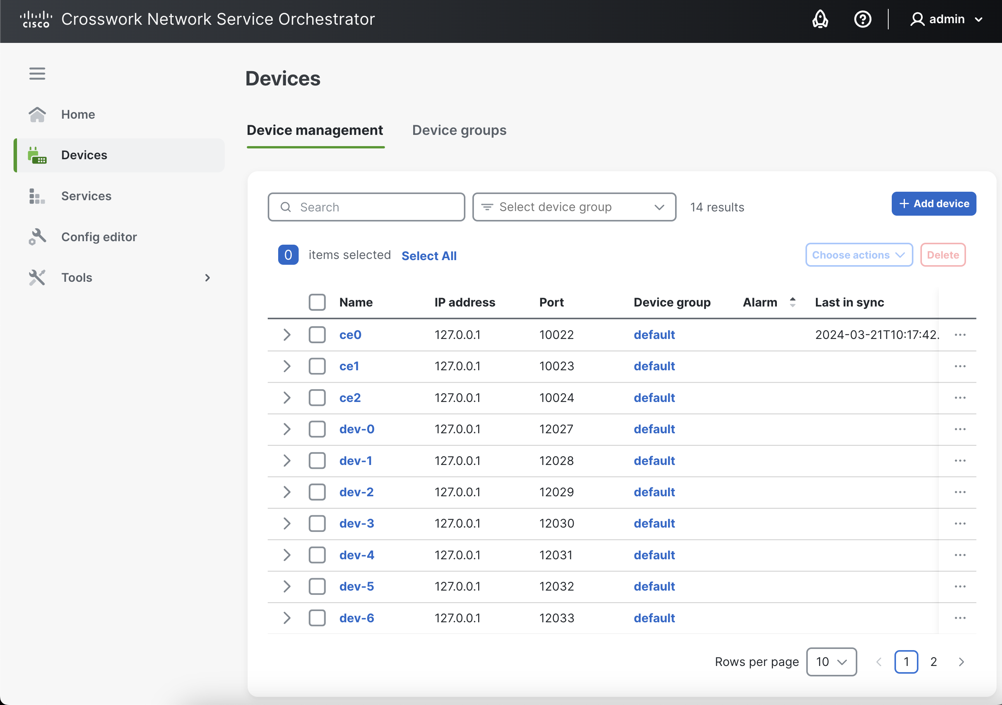
Task: Open Rows per page dropdown
Action: (831, 661)
